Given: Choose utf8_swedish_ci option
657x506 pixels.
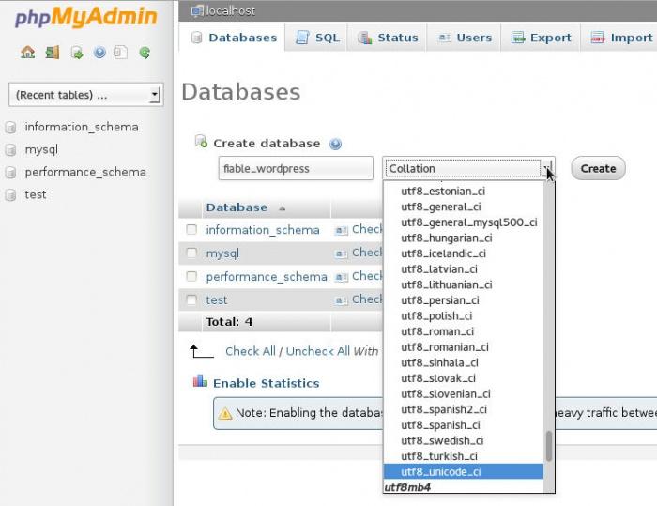Looking at the screenshot, I should click(x=464, y=440).
